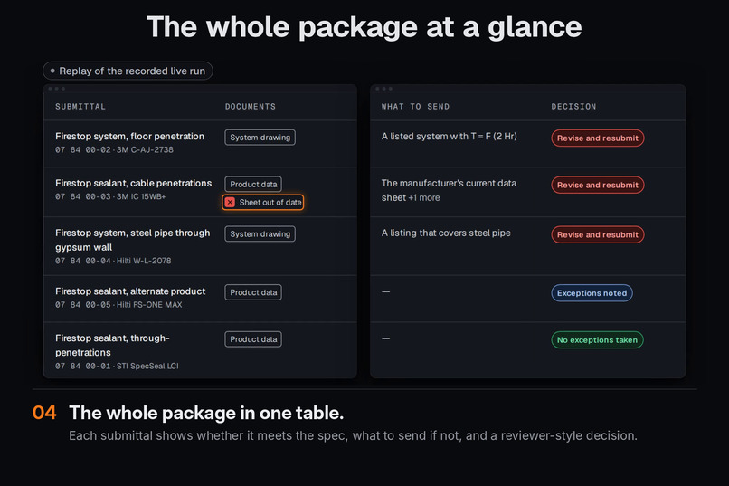Viewport: 729px width, 486px height.
Task: Click Revise and resubmit for manufacturer's data sheet row
Action: (x=598, y=186)
